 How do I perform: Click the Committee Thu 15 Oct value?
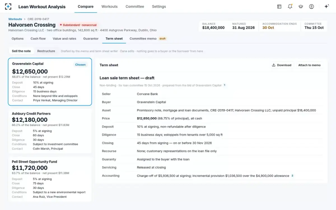pyautogui.click(x=314, y=28)
